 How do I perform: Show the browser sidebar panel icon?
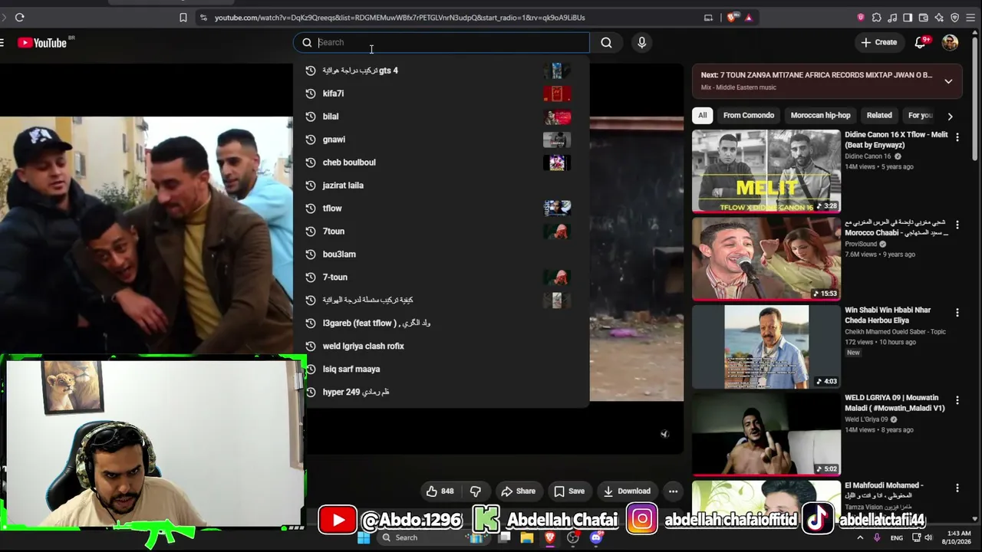(908, 18)
